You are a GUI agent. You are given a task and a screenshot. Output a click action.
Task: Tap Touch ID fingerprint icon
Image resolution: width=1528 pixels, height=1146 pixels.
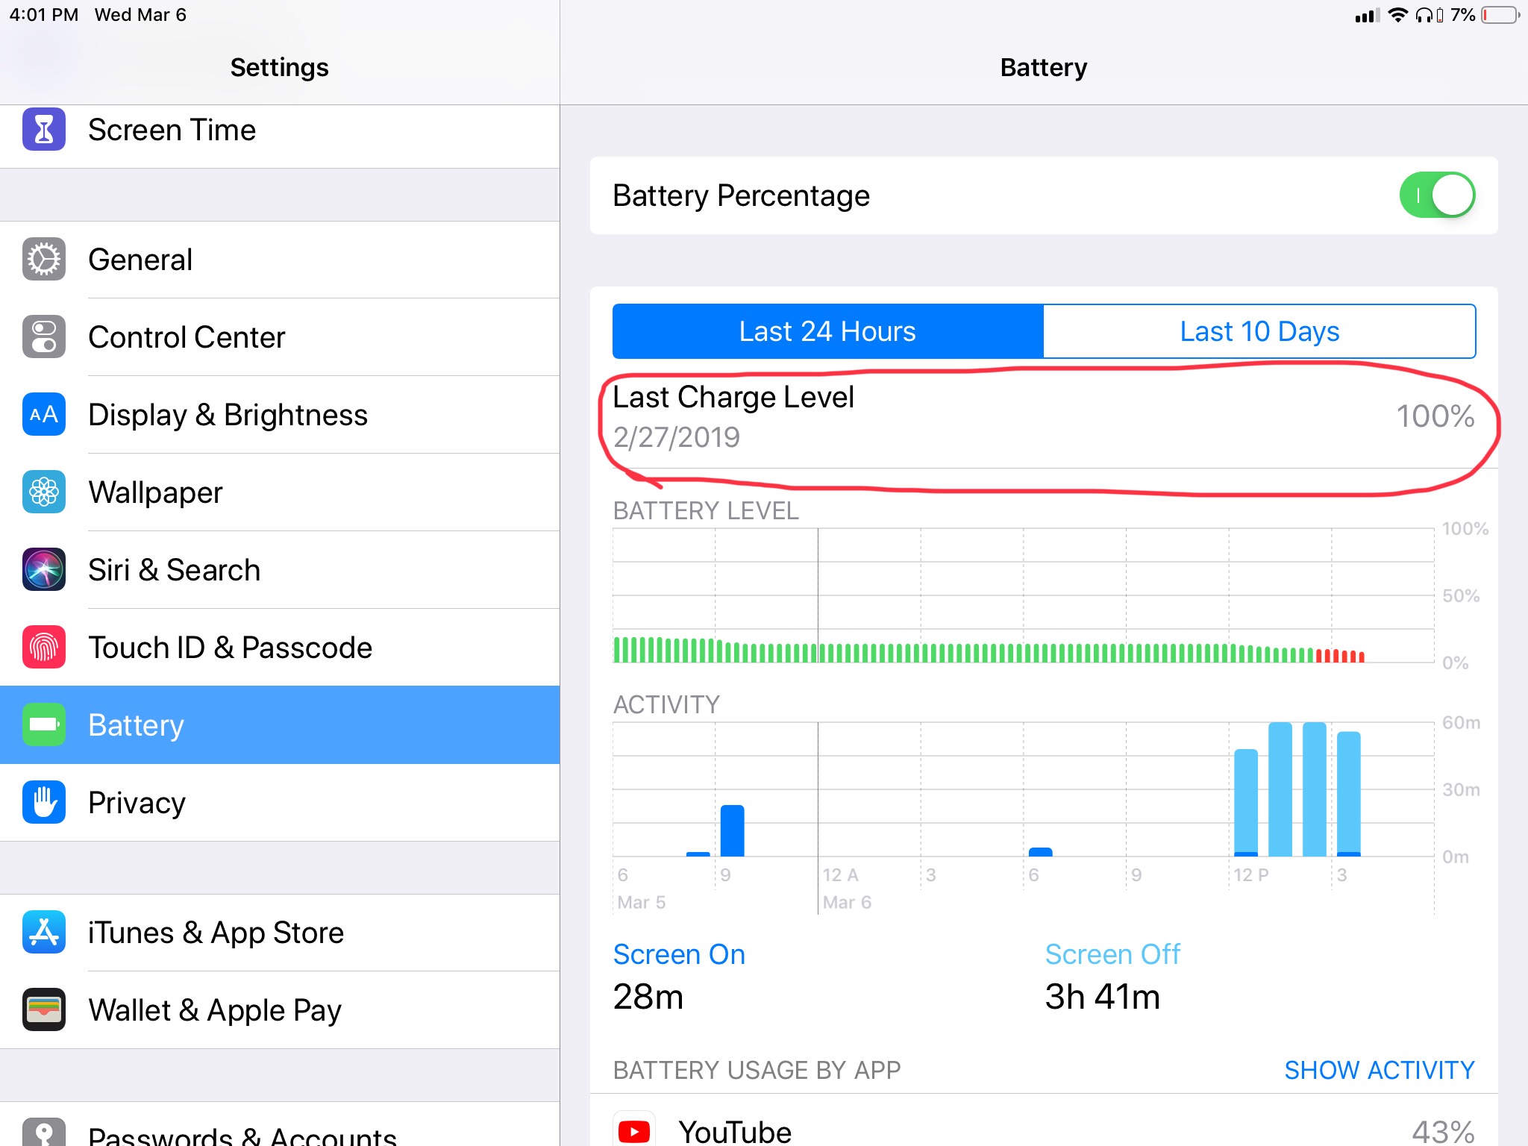pos(44,648)
